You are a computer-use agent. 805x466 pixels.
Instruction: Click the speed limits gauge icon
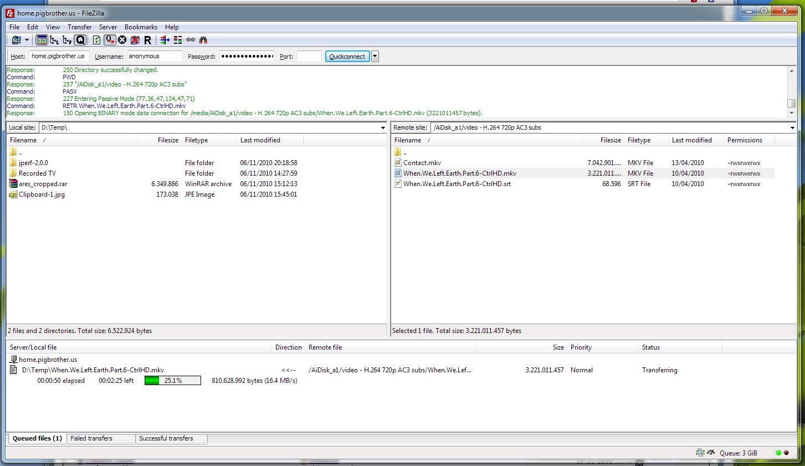click(x=711, y=453)
